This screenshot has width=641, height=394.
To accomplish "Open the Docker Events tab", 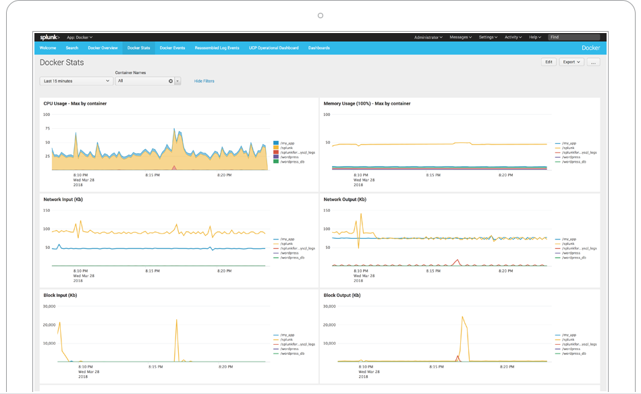I will click(172, 48).
